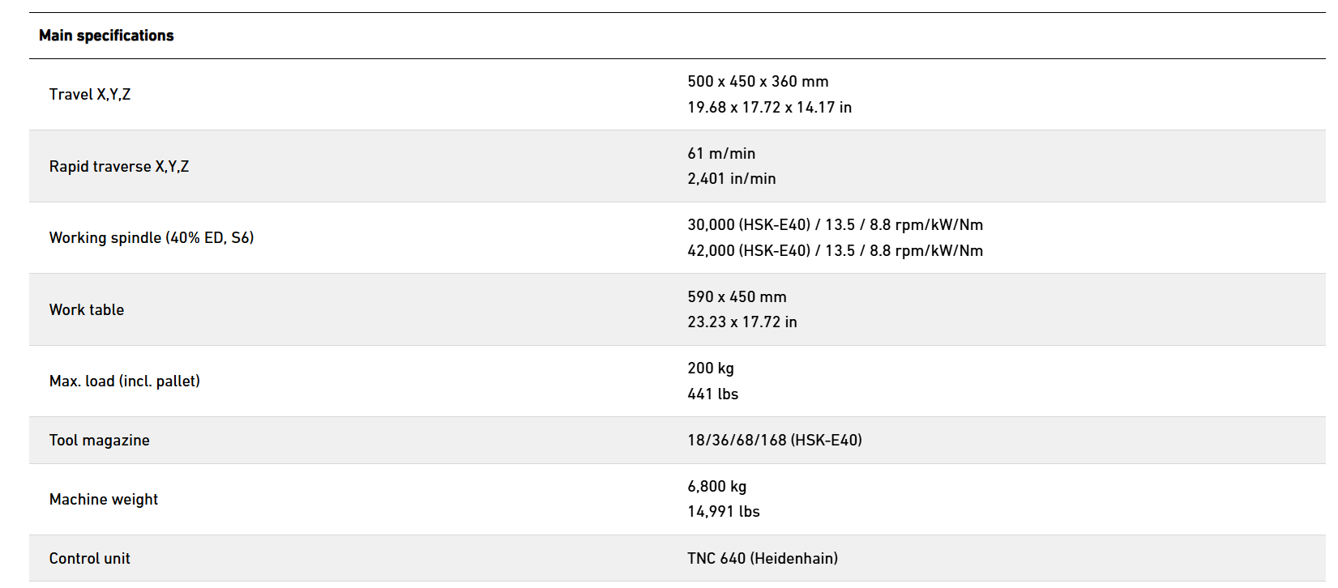
Task: Click the Working spindle (40% ED, S6) label
Action: click(152, 238)
